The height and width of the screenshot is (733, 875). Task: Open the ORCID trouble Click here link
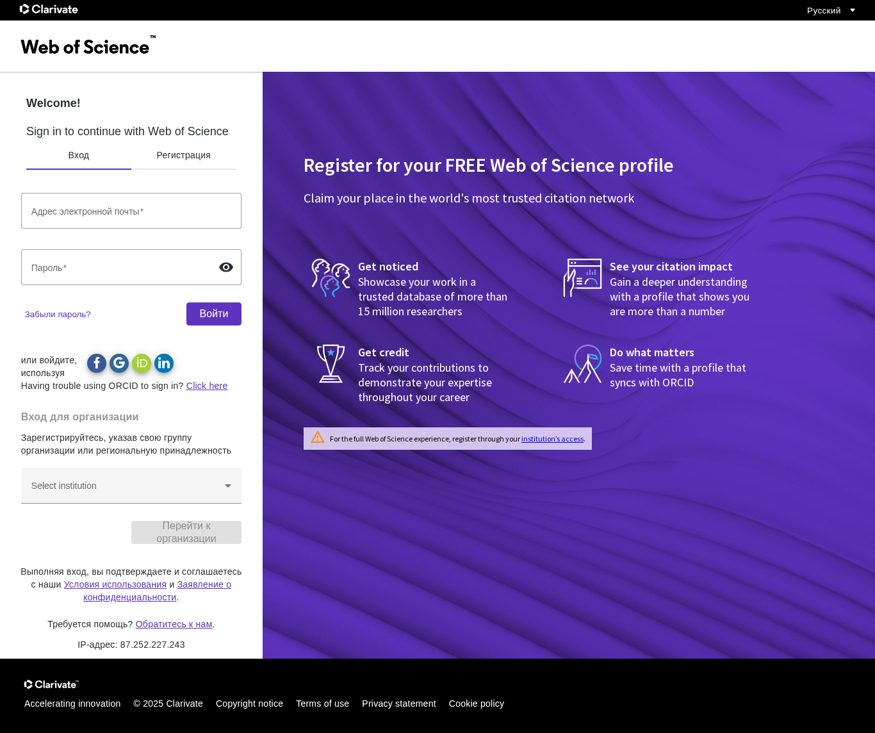(x=207, y=386)
